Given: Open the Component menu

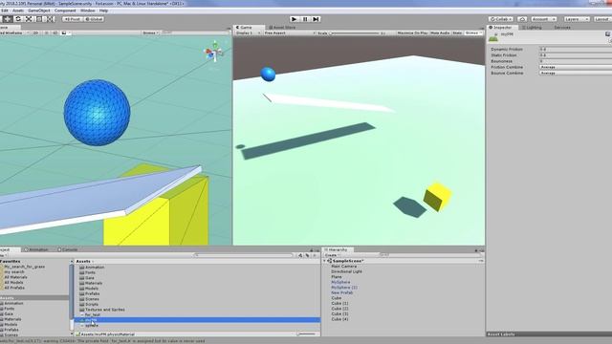Looking at the screenshot, I should click(x=65, y=11).
